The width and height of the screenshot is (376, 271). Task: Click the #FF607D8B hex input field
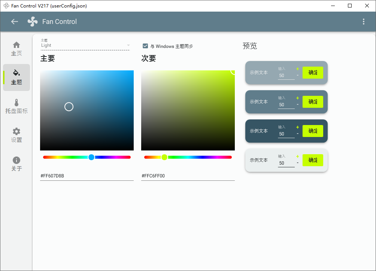pos(87,176)
